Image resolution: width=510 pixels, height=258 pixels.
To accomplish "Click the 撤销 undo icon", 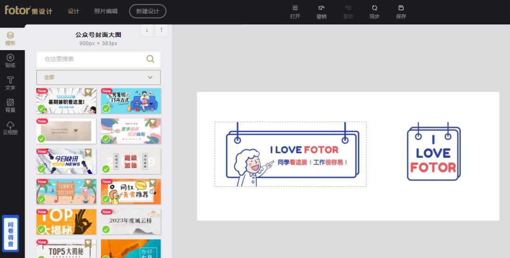I will [x=322, y=8].
